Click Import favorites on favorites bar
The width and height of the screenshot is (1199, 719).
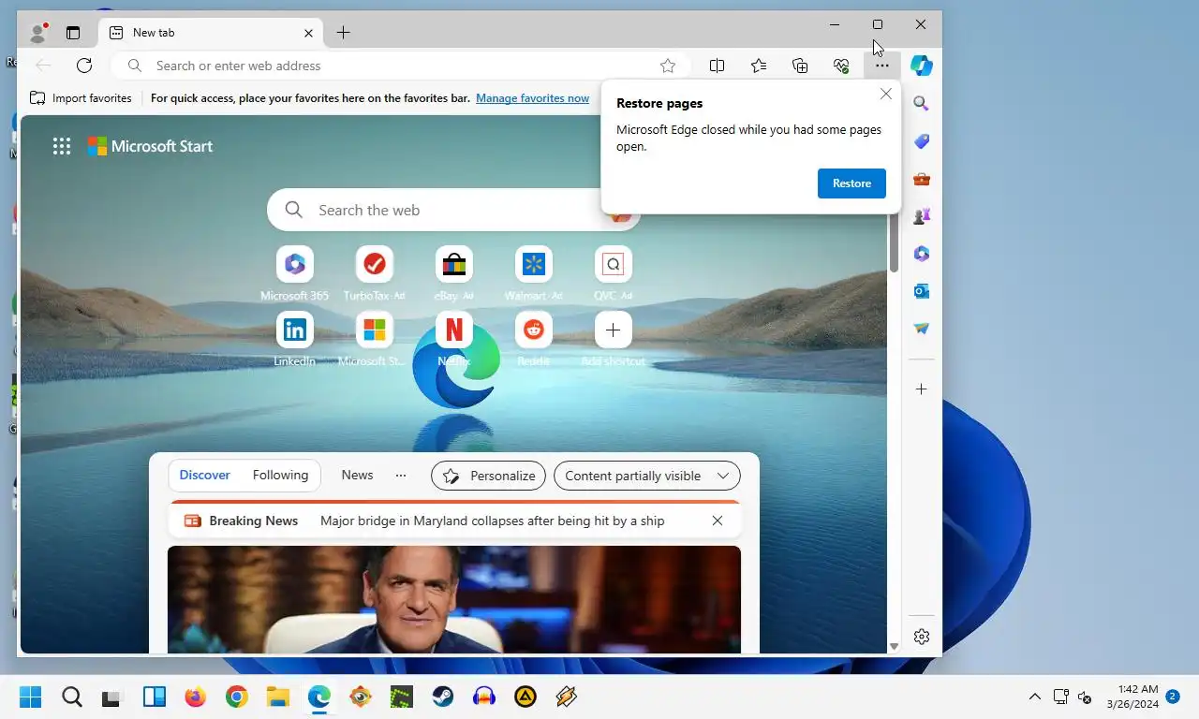click(x=81, y=98)
